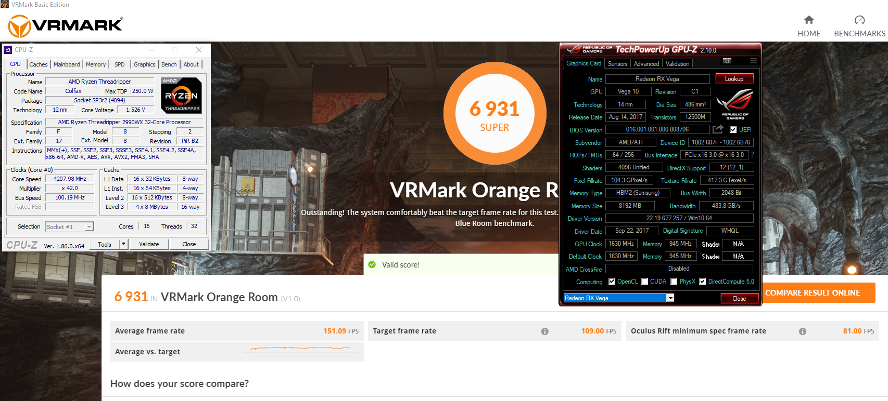Toggle the OpenCL checkbox

[612, 282]
